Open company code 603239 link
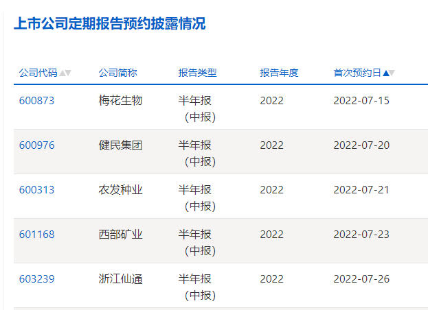428x310 pixels. 36,279
